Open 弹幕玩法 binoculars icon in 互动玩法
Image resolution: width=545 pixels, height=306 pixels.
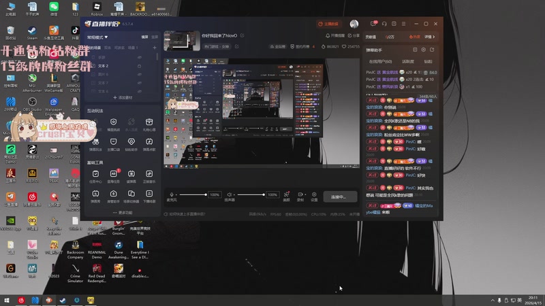click(x=95, y=142)
